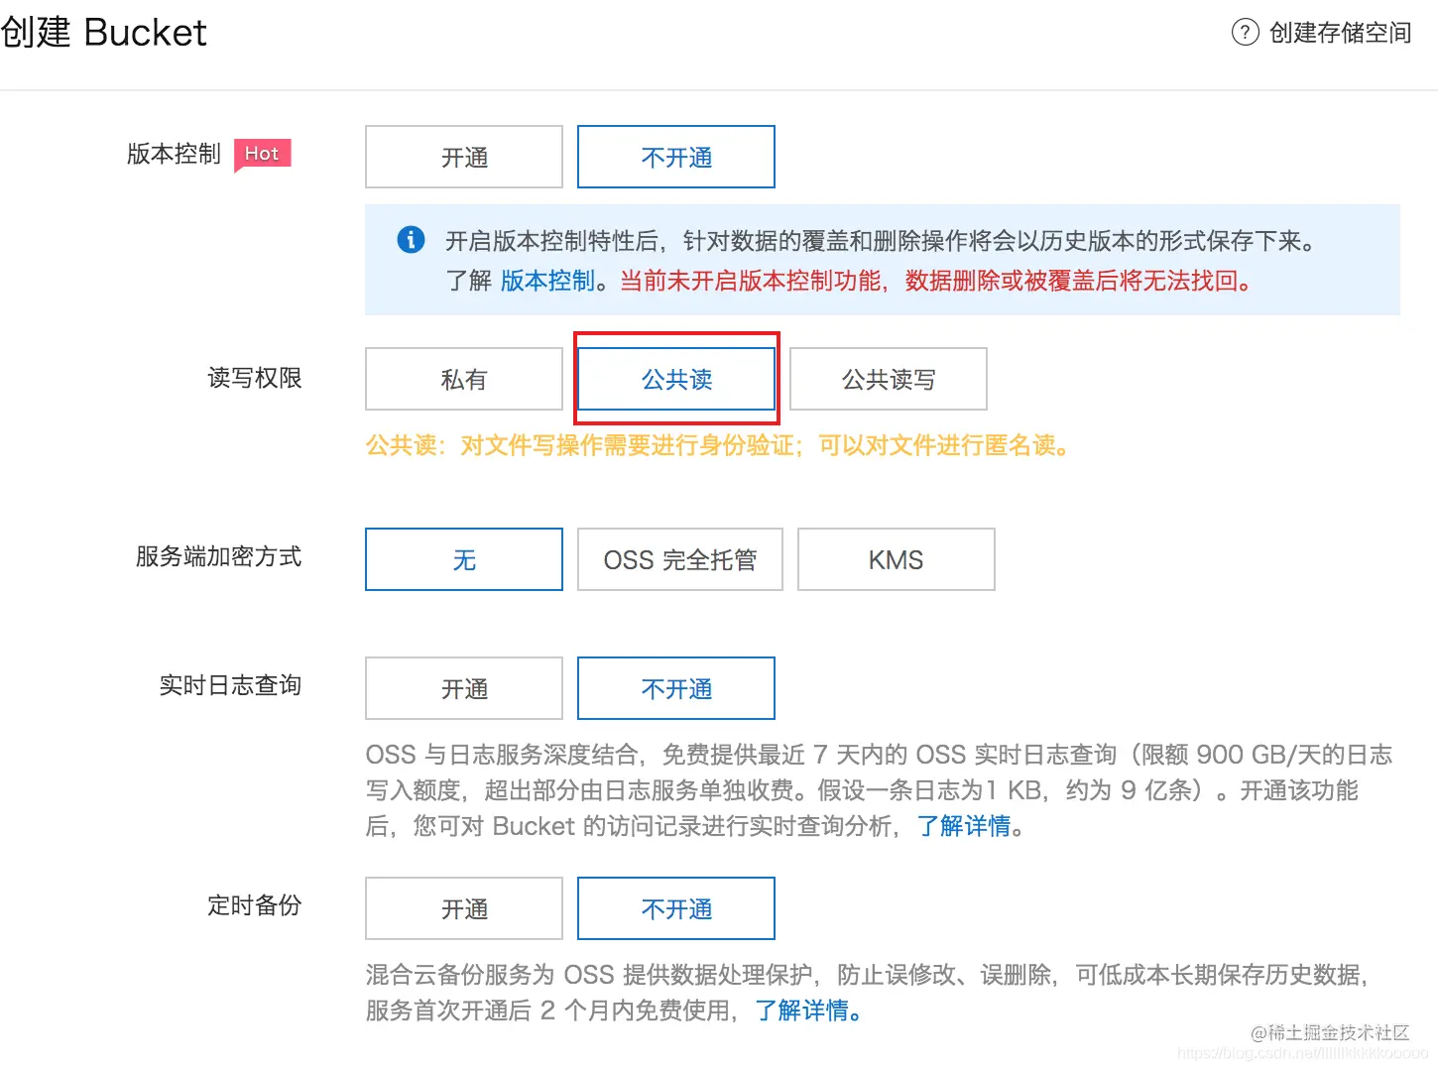Choose OSS 完全托管 encryption
The image size is (1438, 1071).
(679, 559)
